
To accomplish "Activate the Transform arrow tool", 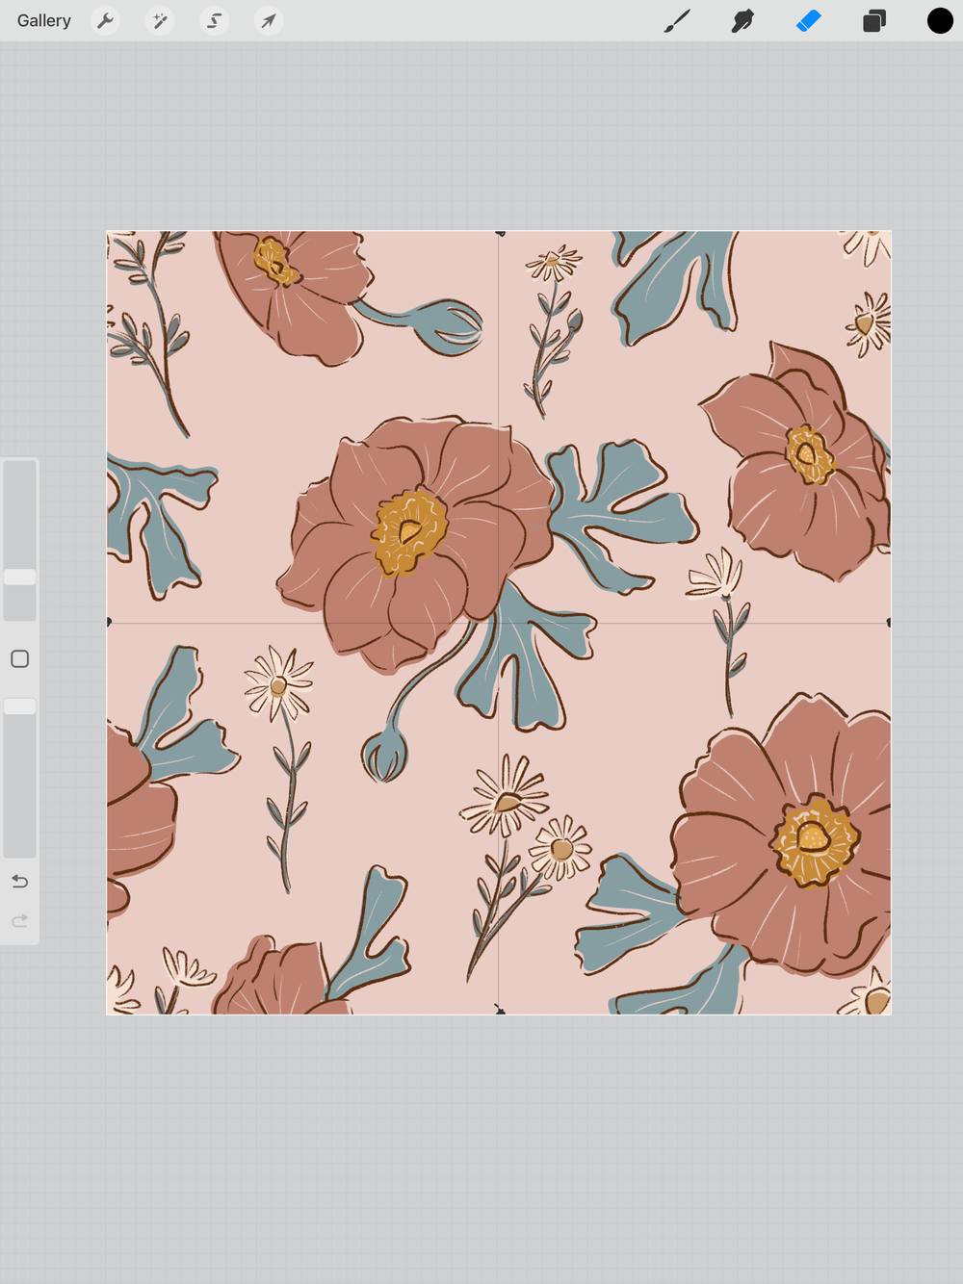I will click(269, 20).
